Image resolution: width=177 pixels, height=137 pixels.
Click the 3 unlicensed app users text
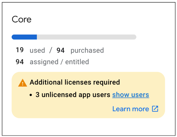pyautogui.click(x=73, y=95)
